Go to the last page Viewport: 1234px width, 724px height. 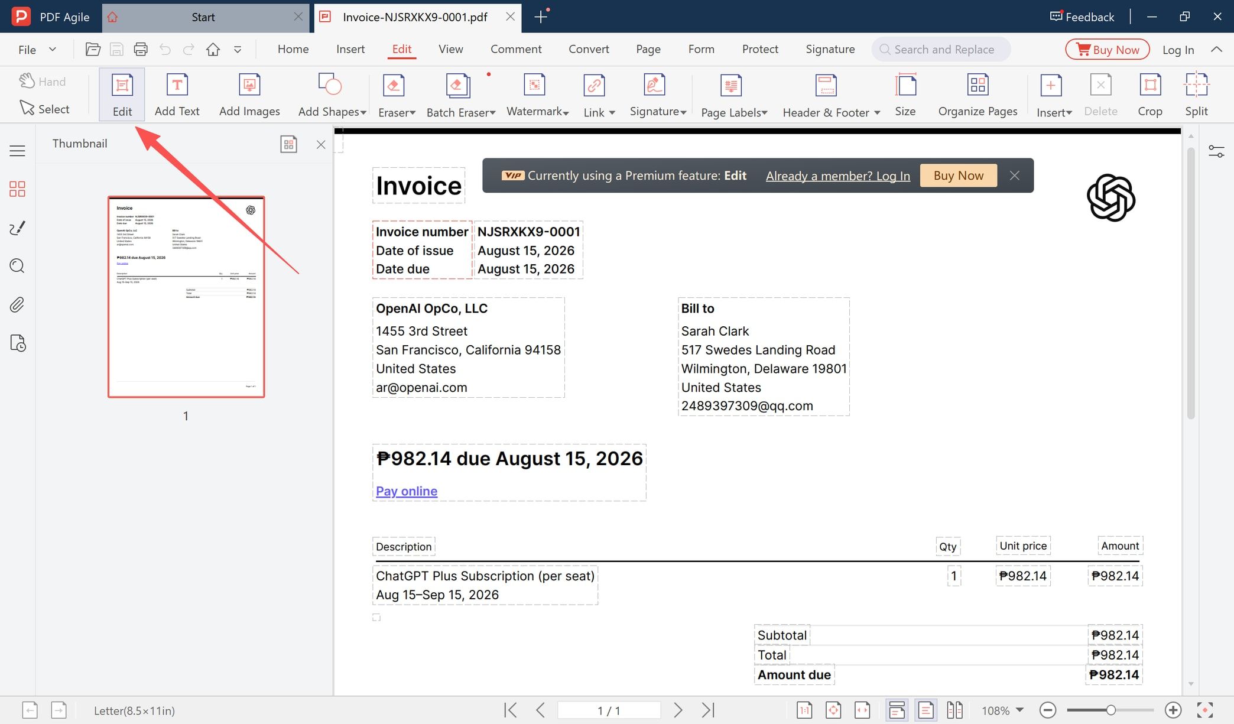tap(708, 710)
